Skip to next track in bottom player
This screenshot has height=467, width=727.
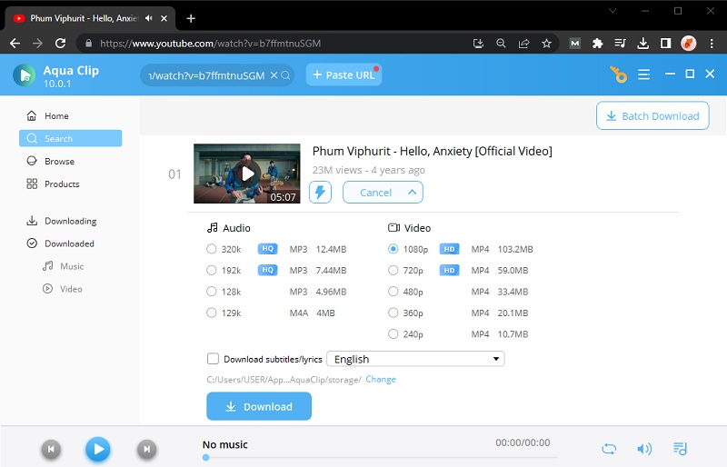pyautogui.click(x=146, y=449)
